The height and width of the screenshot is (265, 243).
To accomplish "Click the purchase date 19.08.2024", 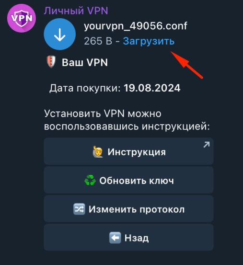I will point(152,88).
